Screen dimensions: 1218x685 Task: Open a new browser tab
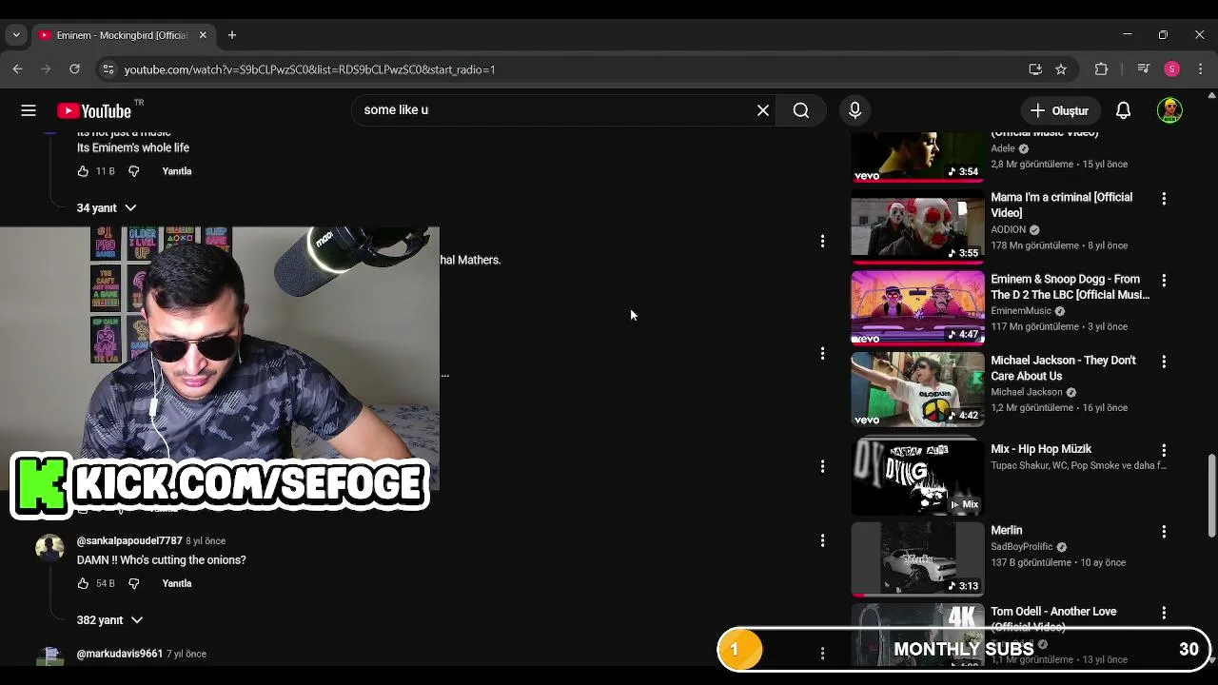click(x=231, y=35)
